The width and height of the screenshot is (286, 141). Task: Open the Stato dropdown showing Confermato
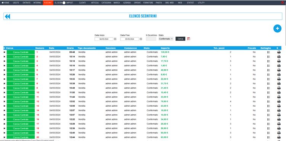coord(166,39)
